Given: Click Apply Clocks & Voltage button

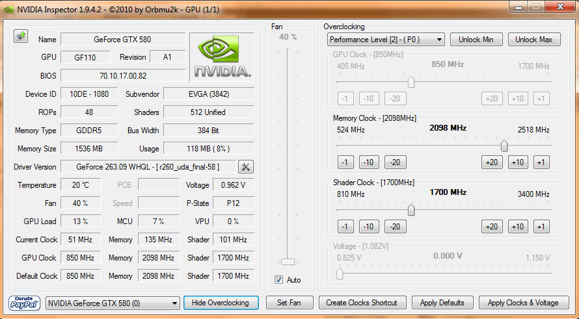Looking at the screenshot, I should point(523,303).
